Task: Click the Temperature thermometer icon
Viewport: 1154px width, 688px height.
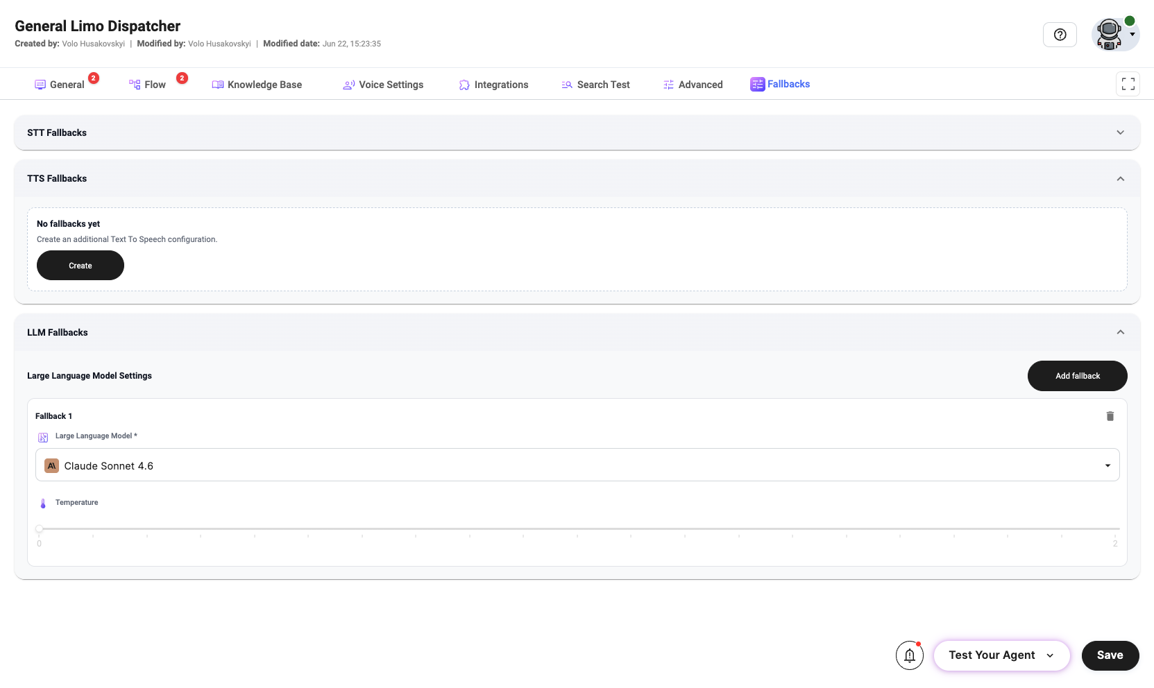Action: point(43,504)
